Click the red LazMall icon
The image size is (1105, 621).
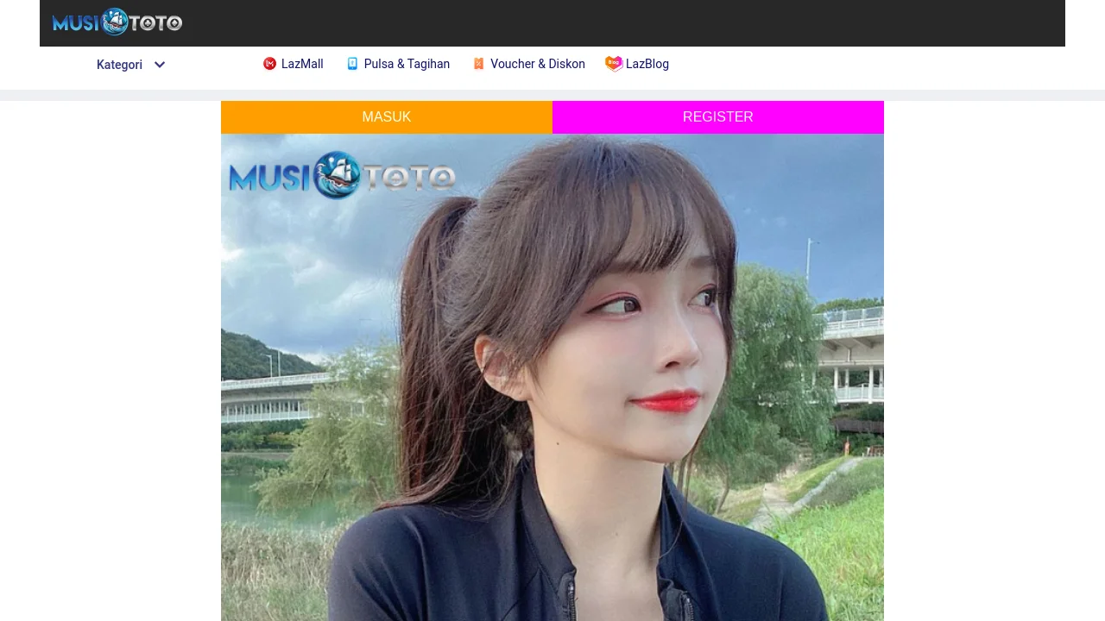[269, 64]
